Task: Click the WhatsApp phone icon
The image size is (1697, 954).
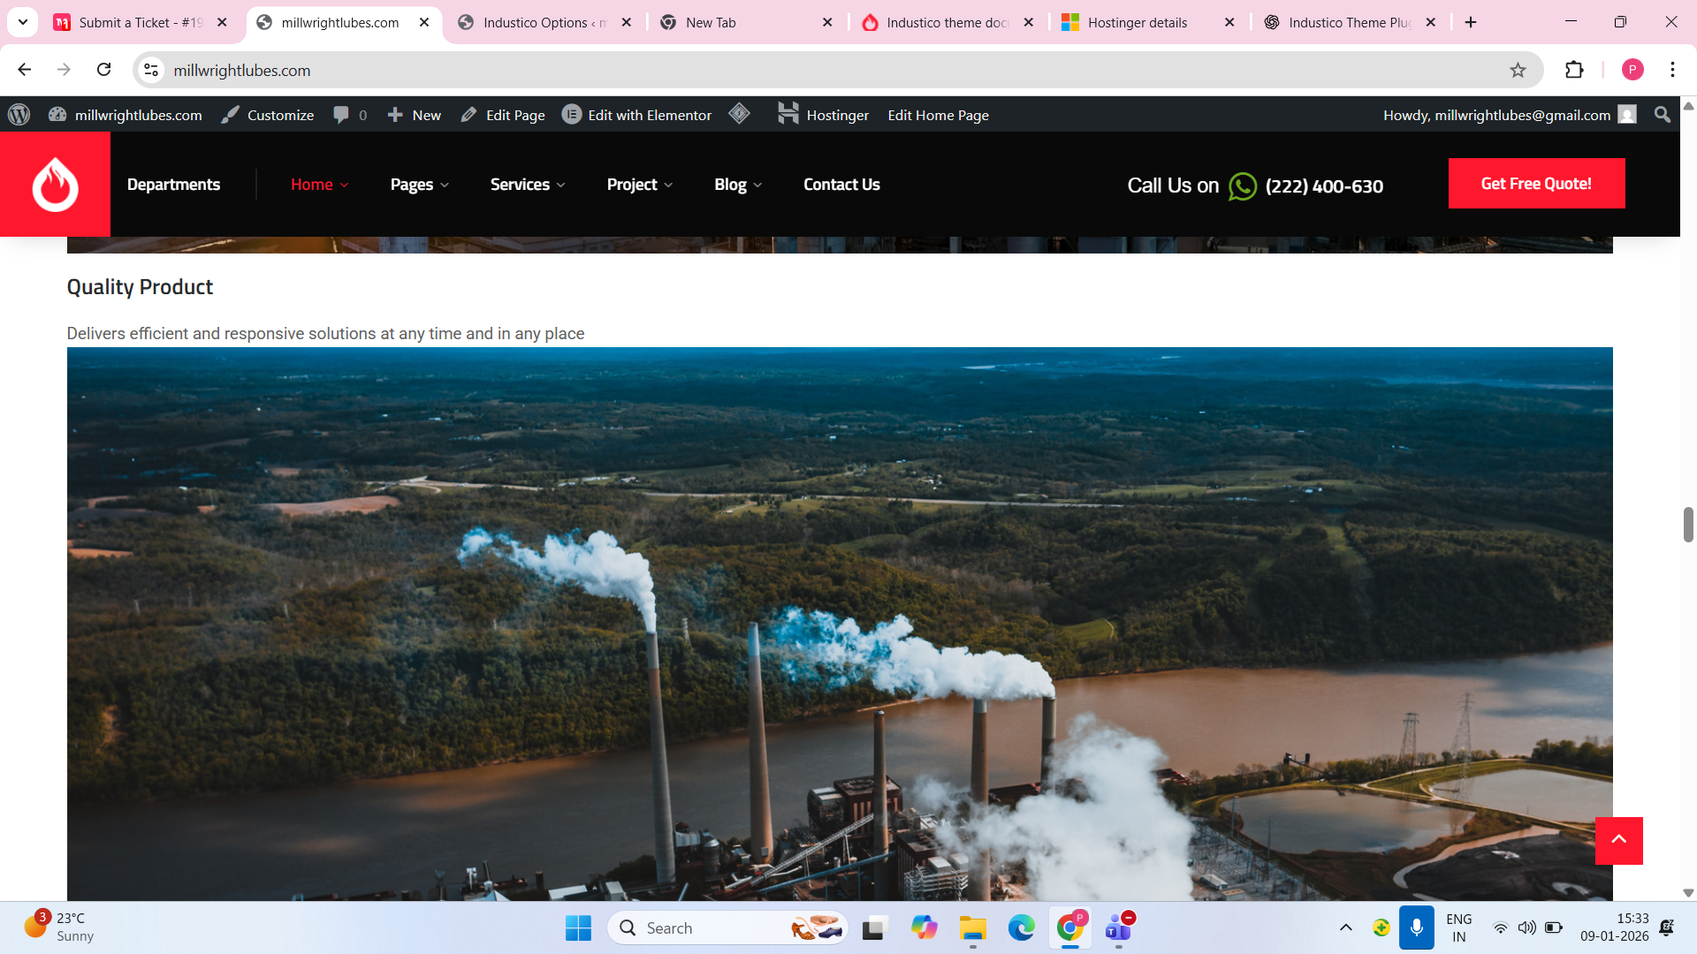Action: point(1242,186)
